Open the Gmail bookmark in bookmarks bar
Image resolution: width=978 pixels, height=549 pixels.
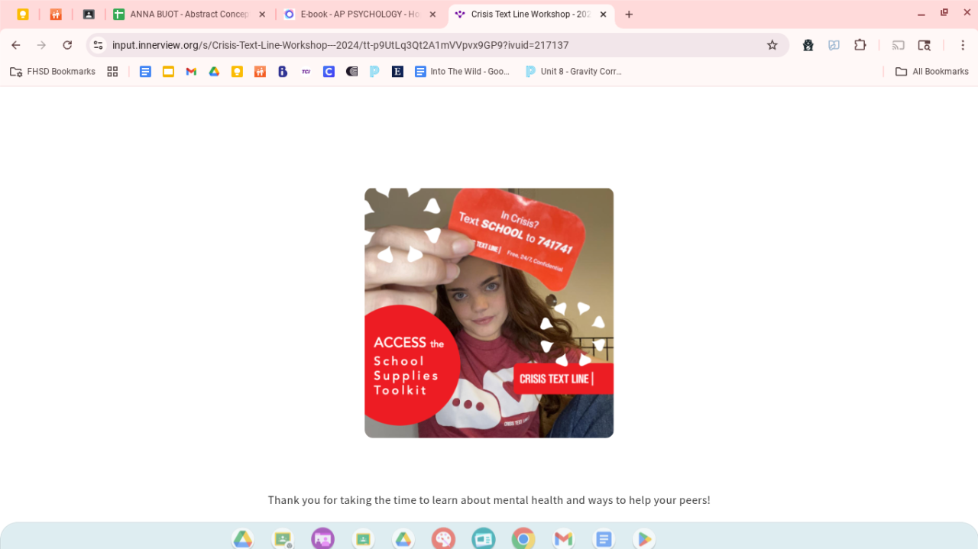(191, 72)
